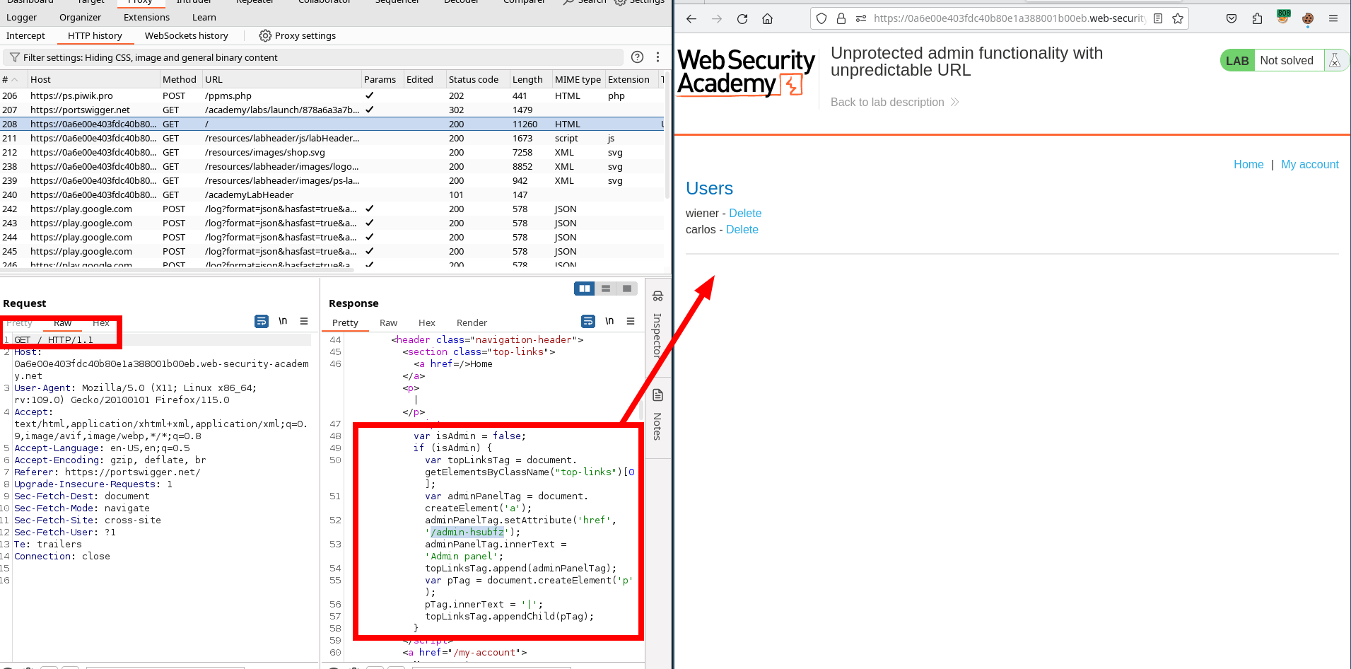Open Logger tab
Image resolution: width=1351 pixels, height=669 pixels.
(21, 17)
